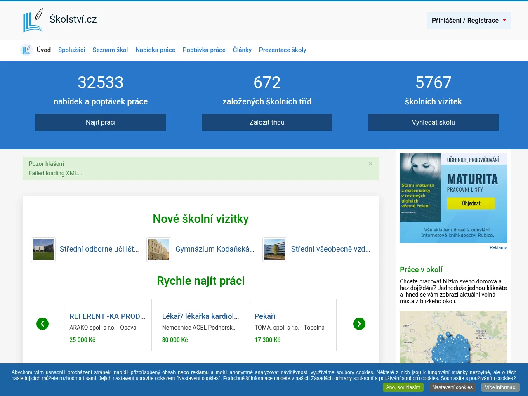This screenshot has height=396, width=528.
Task: Open the Střední odborné učilišt... link
Action: tap(99, 249)
